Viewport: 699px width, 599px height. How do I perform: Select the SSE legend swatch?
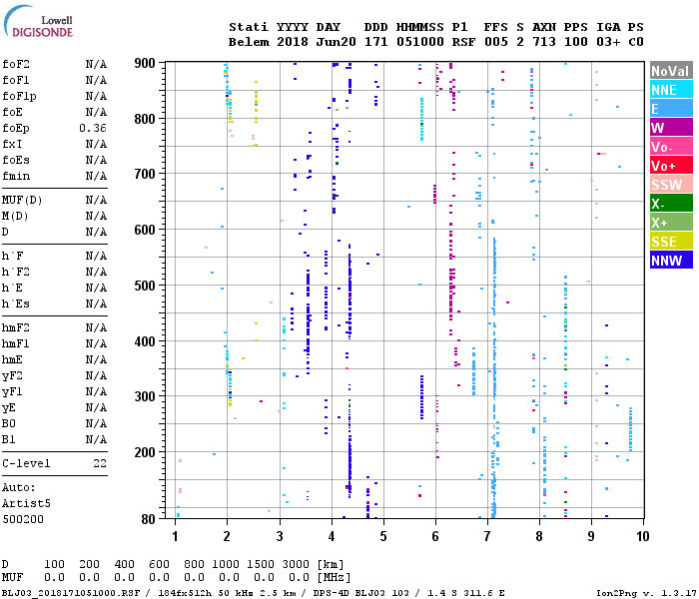(x=671, y=242)
